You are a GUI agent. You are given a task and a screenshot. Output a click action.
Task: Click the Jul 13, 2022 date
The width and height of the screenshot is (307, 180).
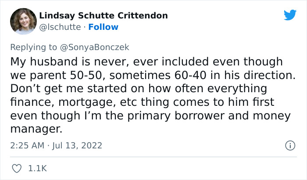pos(77,144)
